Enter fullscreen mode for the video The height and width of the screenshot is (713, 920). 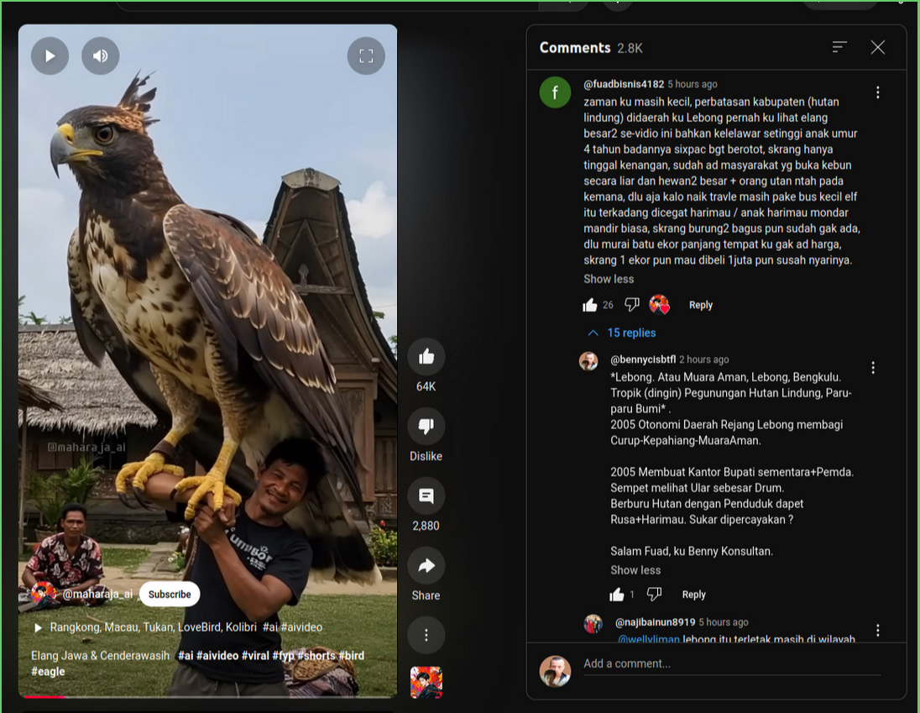click(366, 55)
